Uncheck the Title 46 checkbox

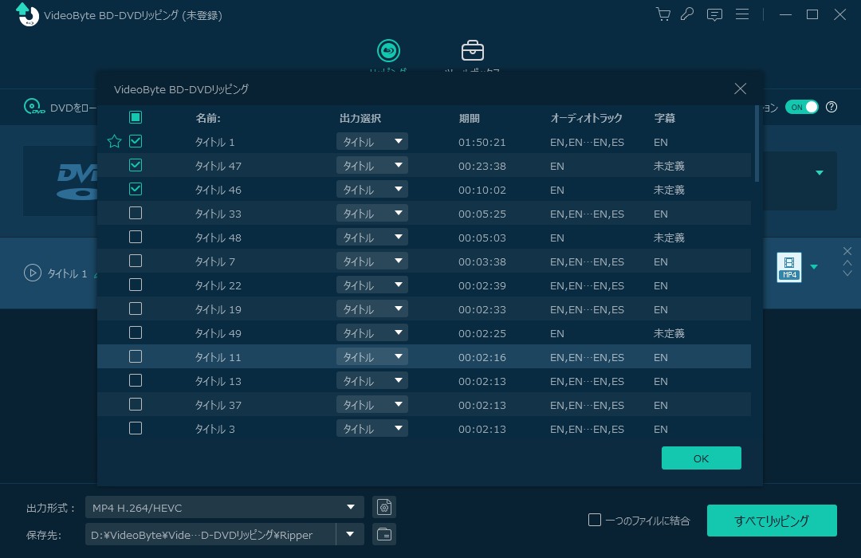[136, 189]
